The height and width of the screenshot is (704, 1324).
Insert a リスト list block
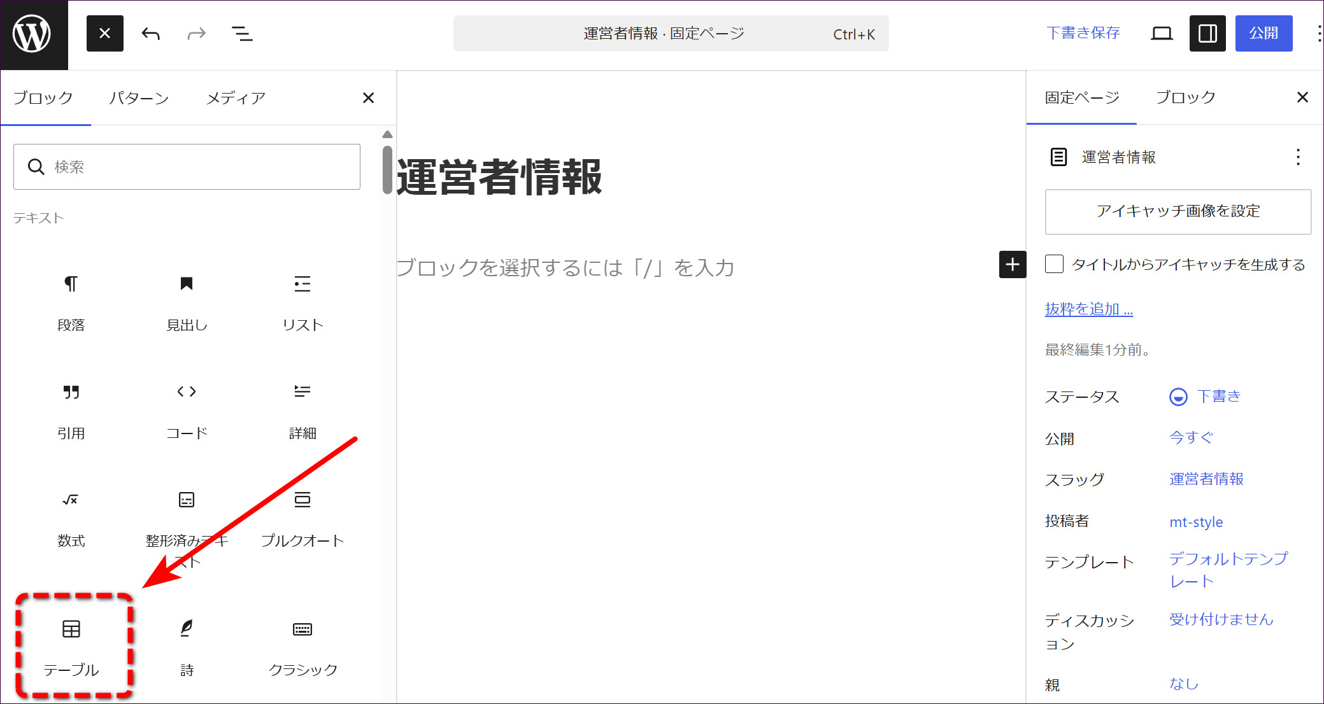303,304
